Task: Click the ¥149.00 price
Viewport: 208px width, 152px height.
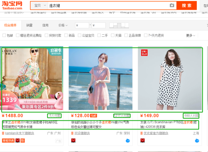Action: click(149, 116)
